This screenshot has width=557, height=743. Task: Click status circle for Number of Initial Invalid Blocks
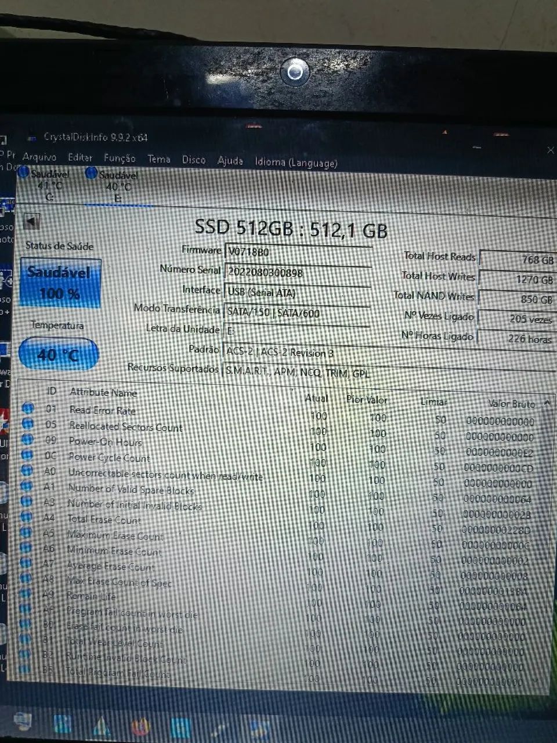click(27, 501)
